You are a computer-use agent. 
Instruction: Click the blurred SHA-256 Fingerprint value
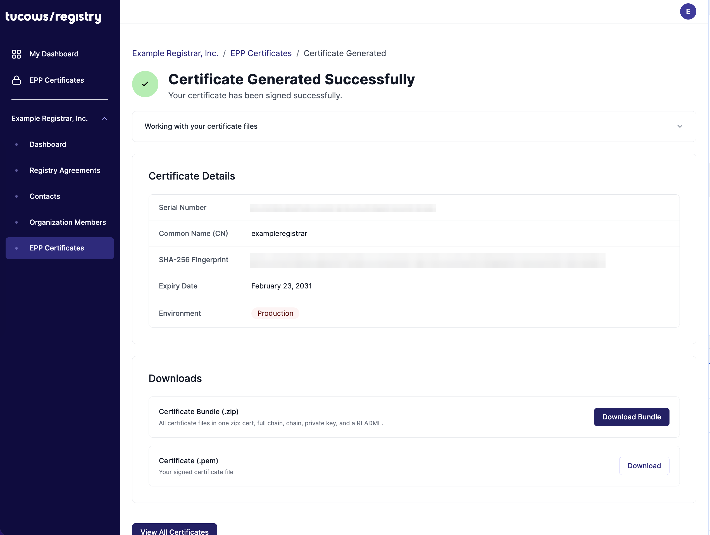pos(427,260)
